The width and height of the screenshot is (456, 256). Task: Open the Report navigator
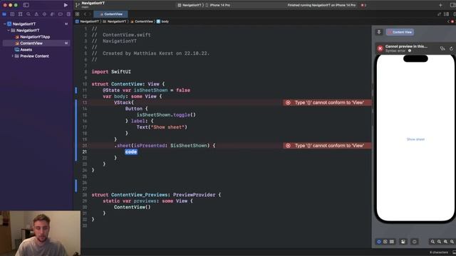point(68,14)
